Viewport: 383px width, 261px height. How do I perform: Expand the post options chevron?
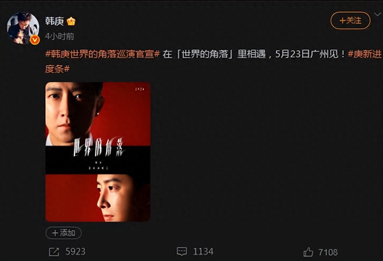point(377,15)
